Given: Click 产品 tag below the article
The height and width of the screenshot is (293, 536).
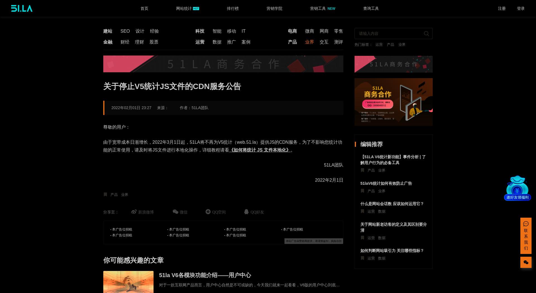Looking at the screenshot, I should point(114,194).
